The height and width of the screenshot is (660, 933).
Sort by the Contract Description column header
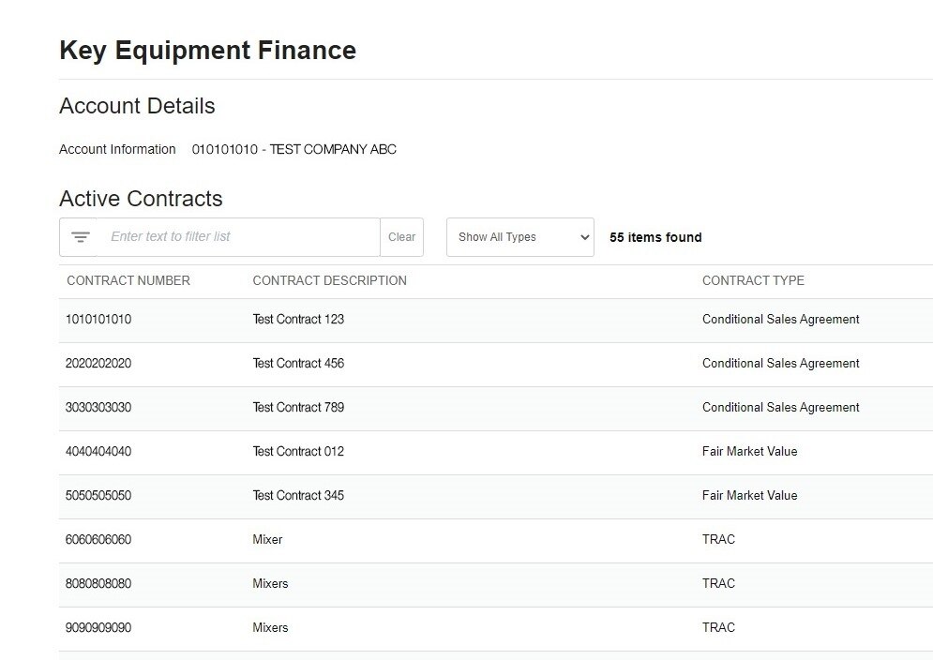click(x=330, y=281)
